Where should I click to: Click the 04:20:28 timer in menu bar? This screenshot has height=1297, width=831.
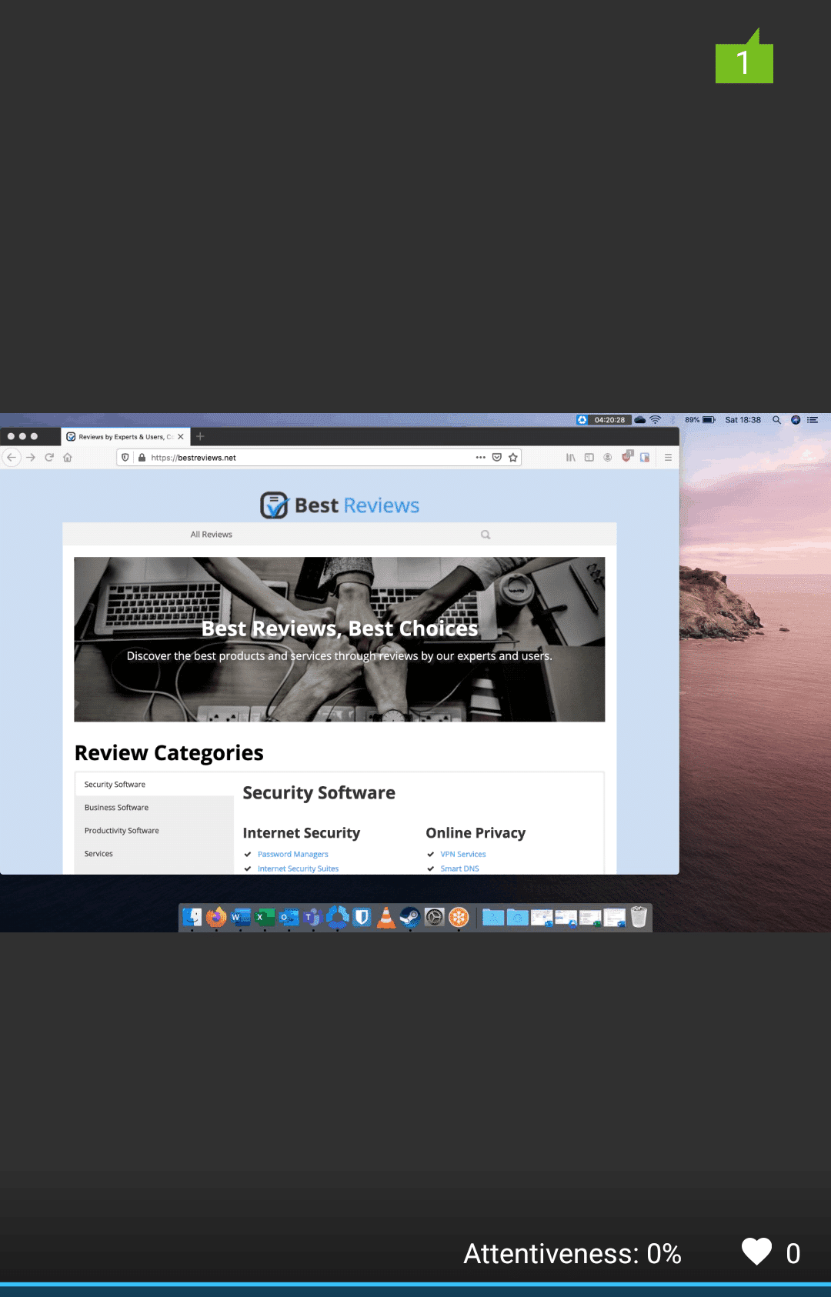tap(609, 420)
